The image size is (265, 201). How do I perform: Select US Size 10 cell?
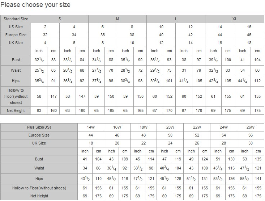161,27
